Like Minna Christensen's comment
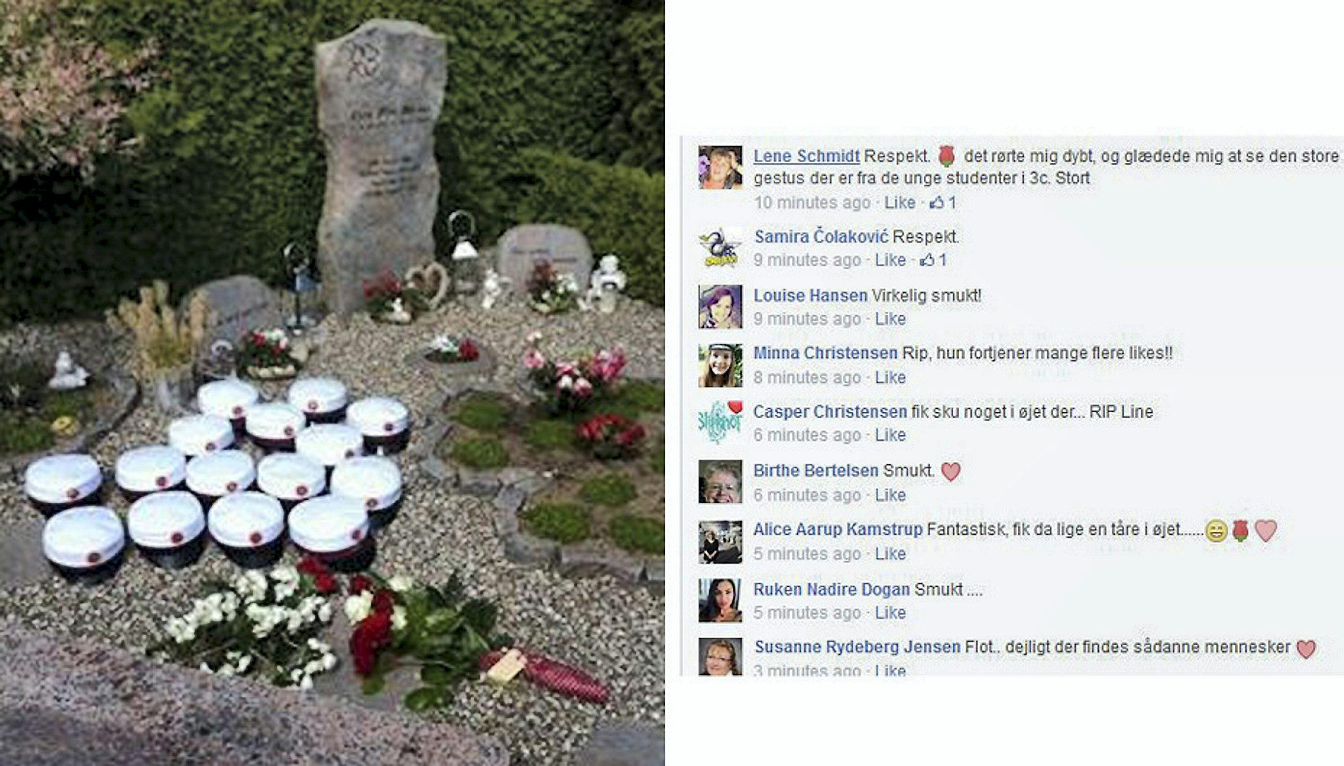Viewport: 1344px width, 766px height. pyautogui.click(x=890, y=377)
